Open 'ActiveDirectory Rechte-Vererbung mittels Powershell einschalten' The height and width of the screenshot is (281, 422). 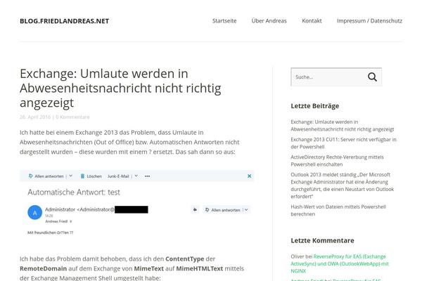[x=337, y=161]
